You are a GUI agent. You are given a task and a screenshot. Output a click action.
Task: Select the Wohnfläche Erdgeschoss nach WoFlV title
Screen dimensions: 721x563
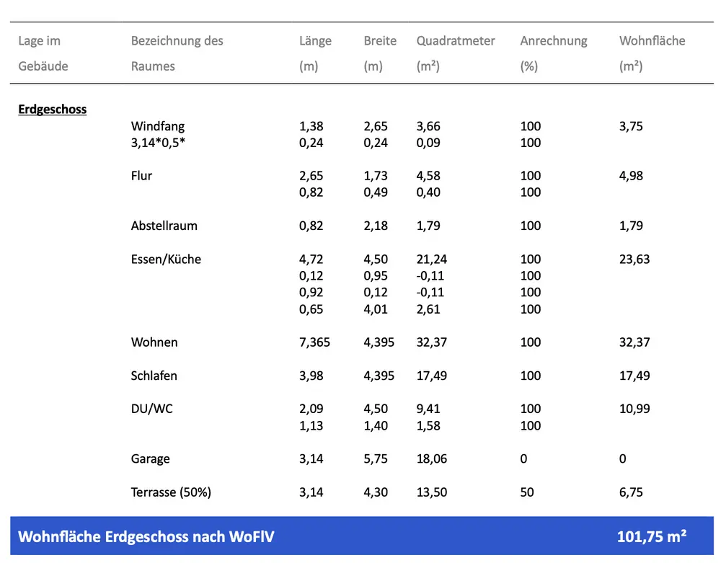(x=146, y=536)
